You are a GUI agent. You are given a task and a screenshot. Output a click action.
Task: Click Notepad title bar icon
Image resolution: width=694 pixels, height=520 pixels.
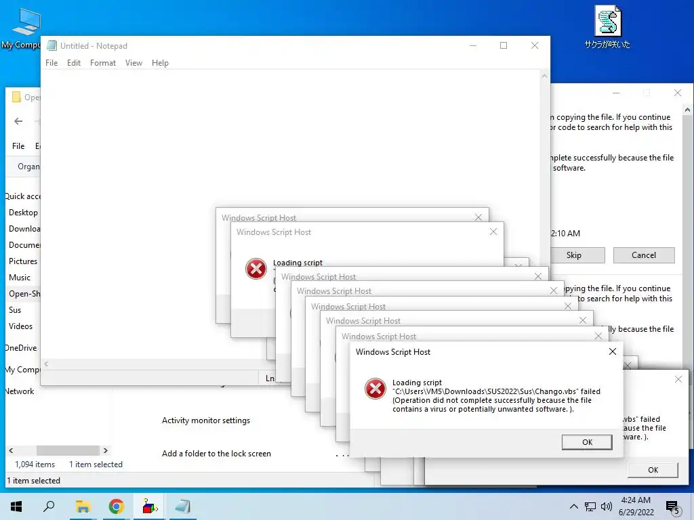pyautogui.click(x=52, y=45)
